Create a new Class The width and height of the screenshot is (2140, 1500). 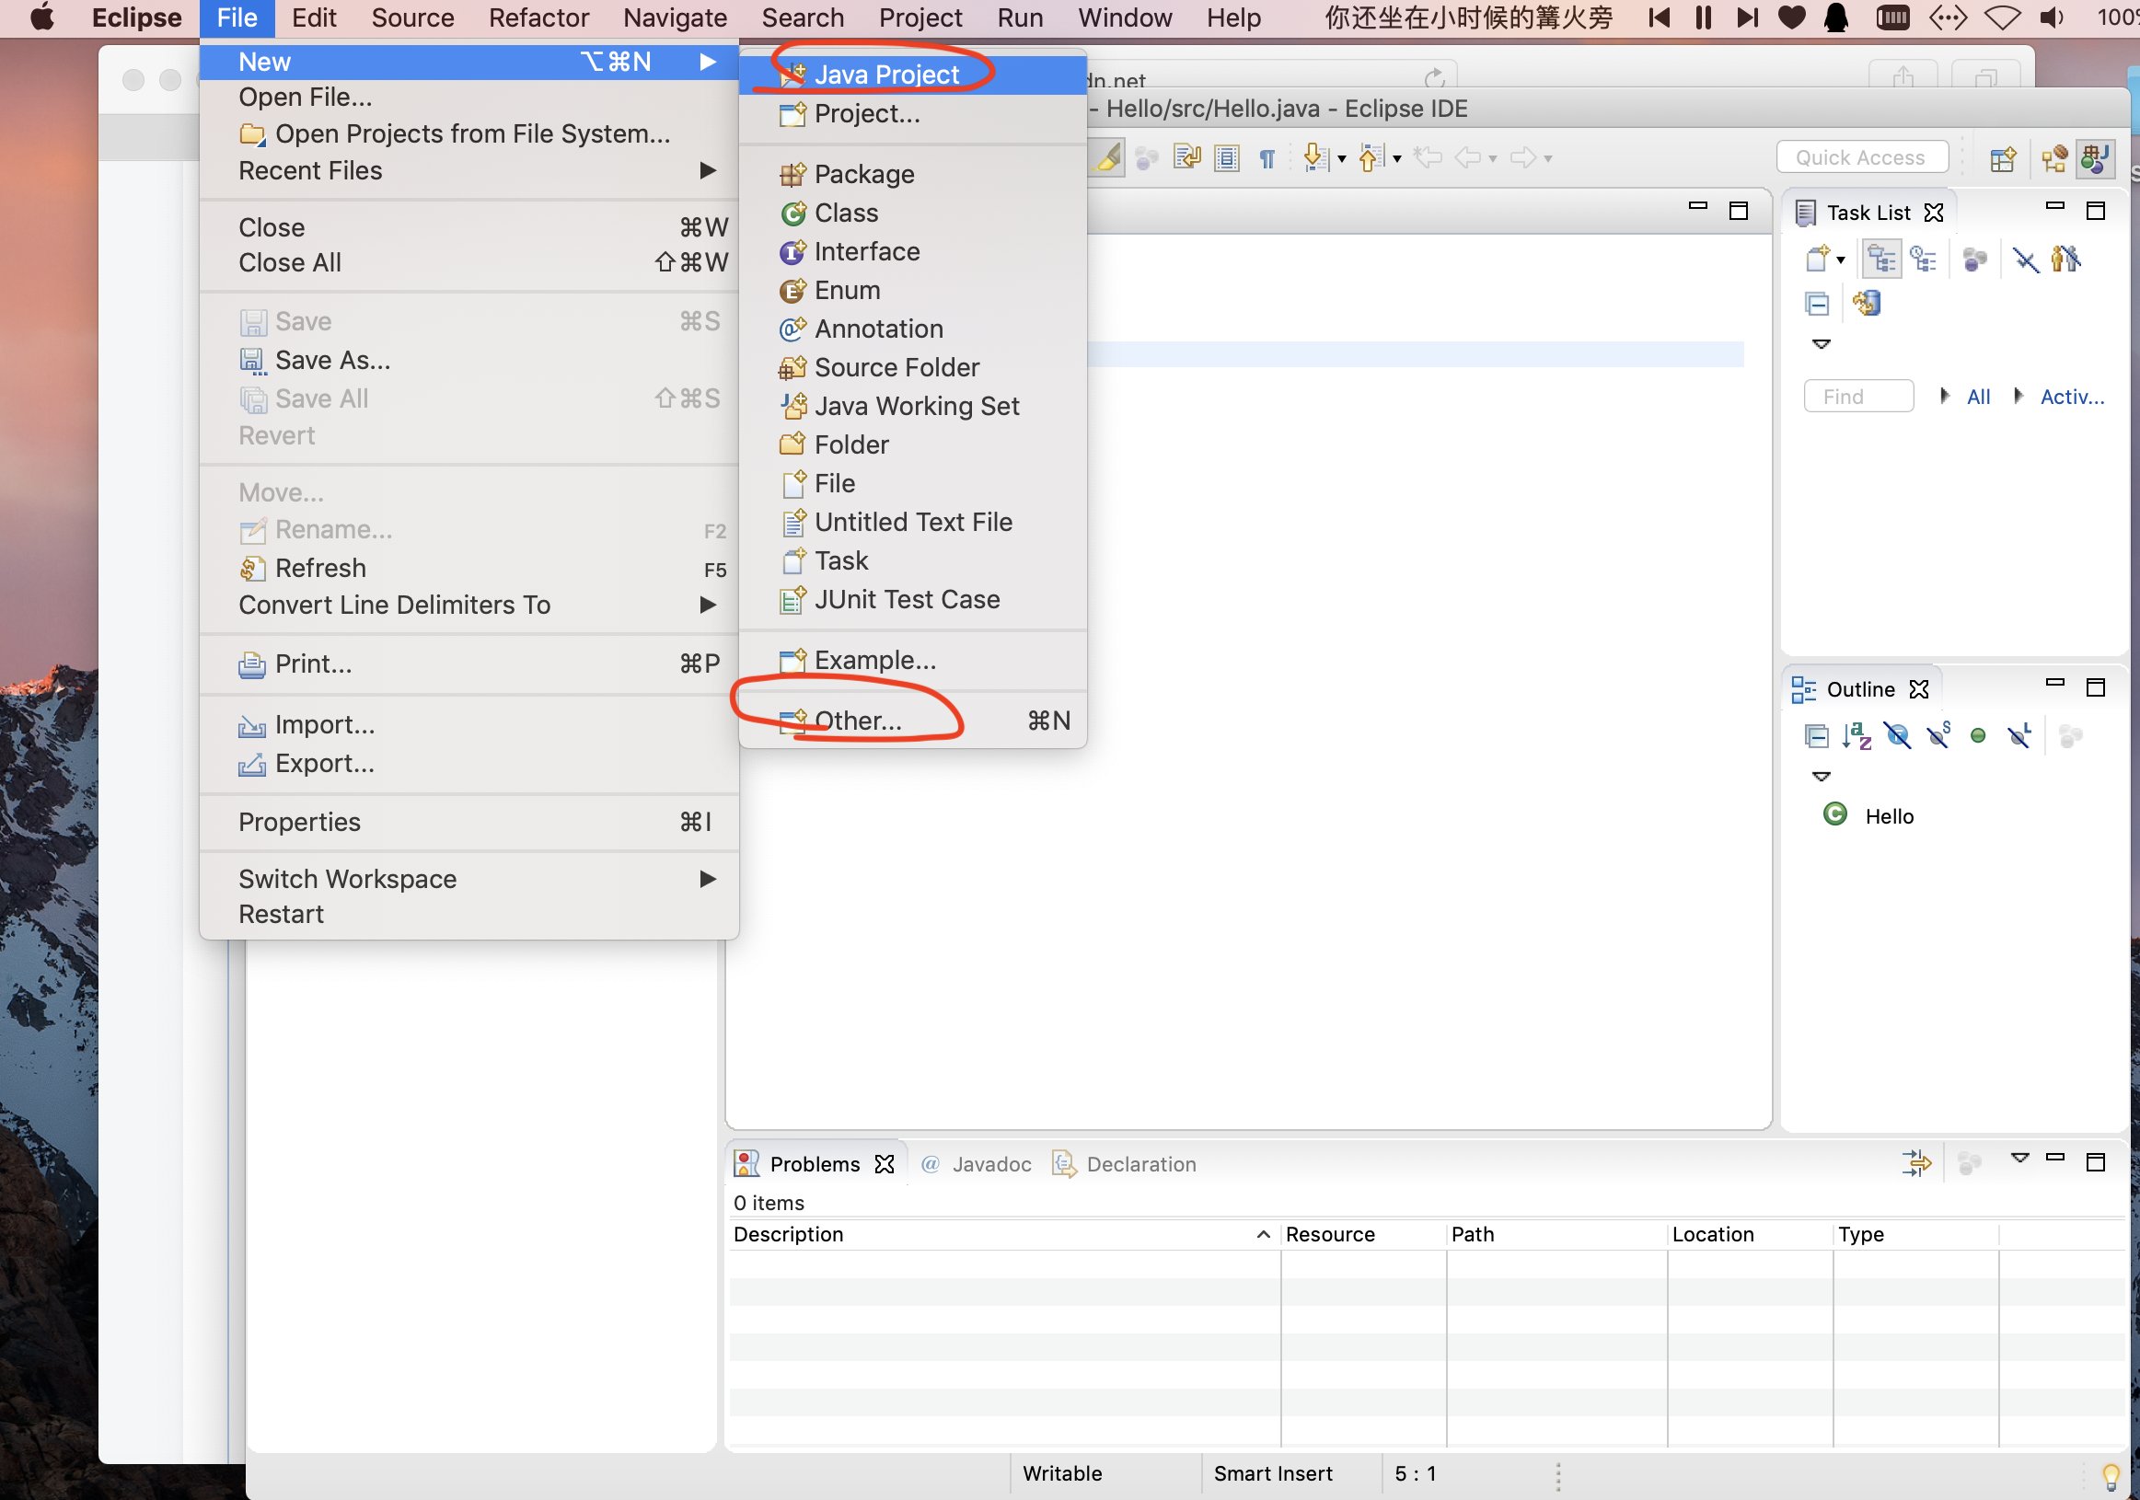pos(912,213)
